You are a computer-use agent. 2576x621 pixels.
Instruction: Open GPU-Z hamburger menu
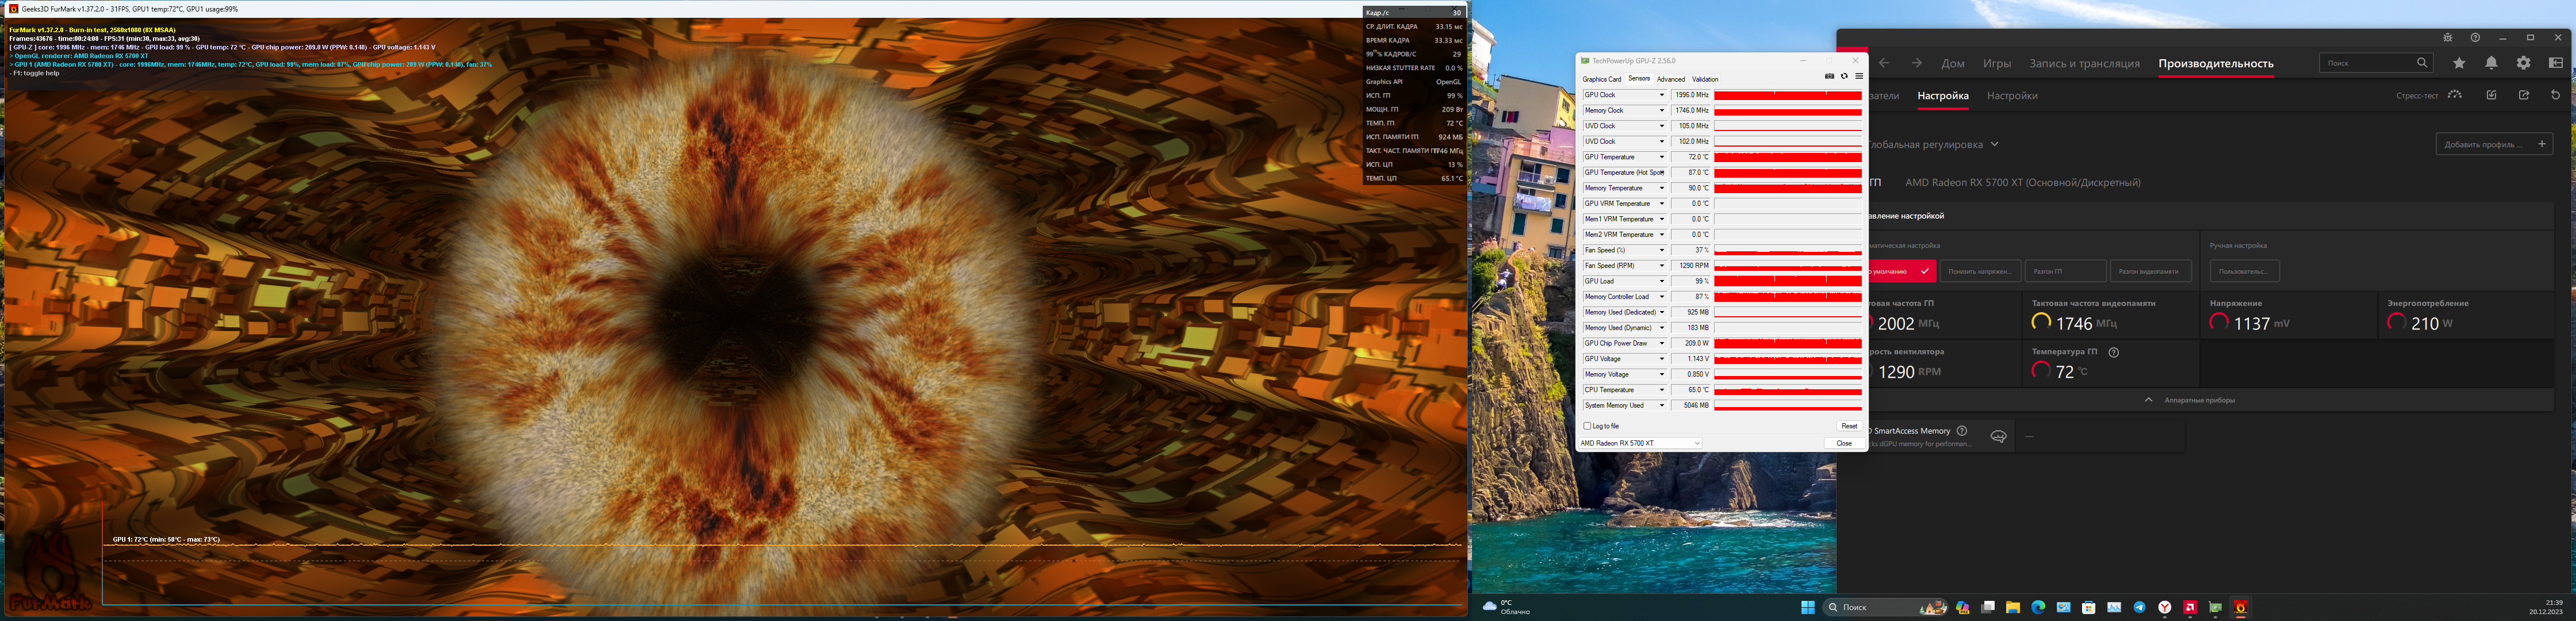1859,76
